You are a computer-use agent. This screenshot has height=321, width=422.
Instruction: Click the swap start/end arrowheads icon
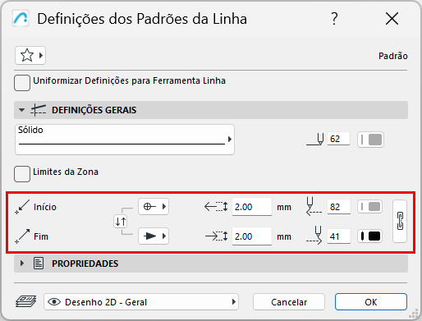point(121,222)
